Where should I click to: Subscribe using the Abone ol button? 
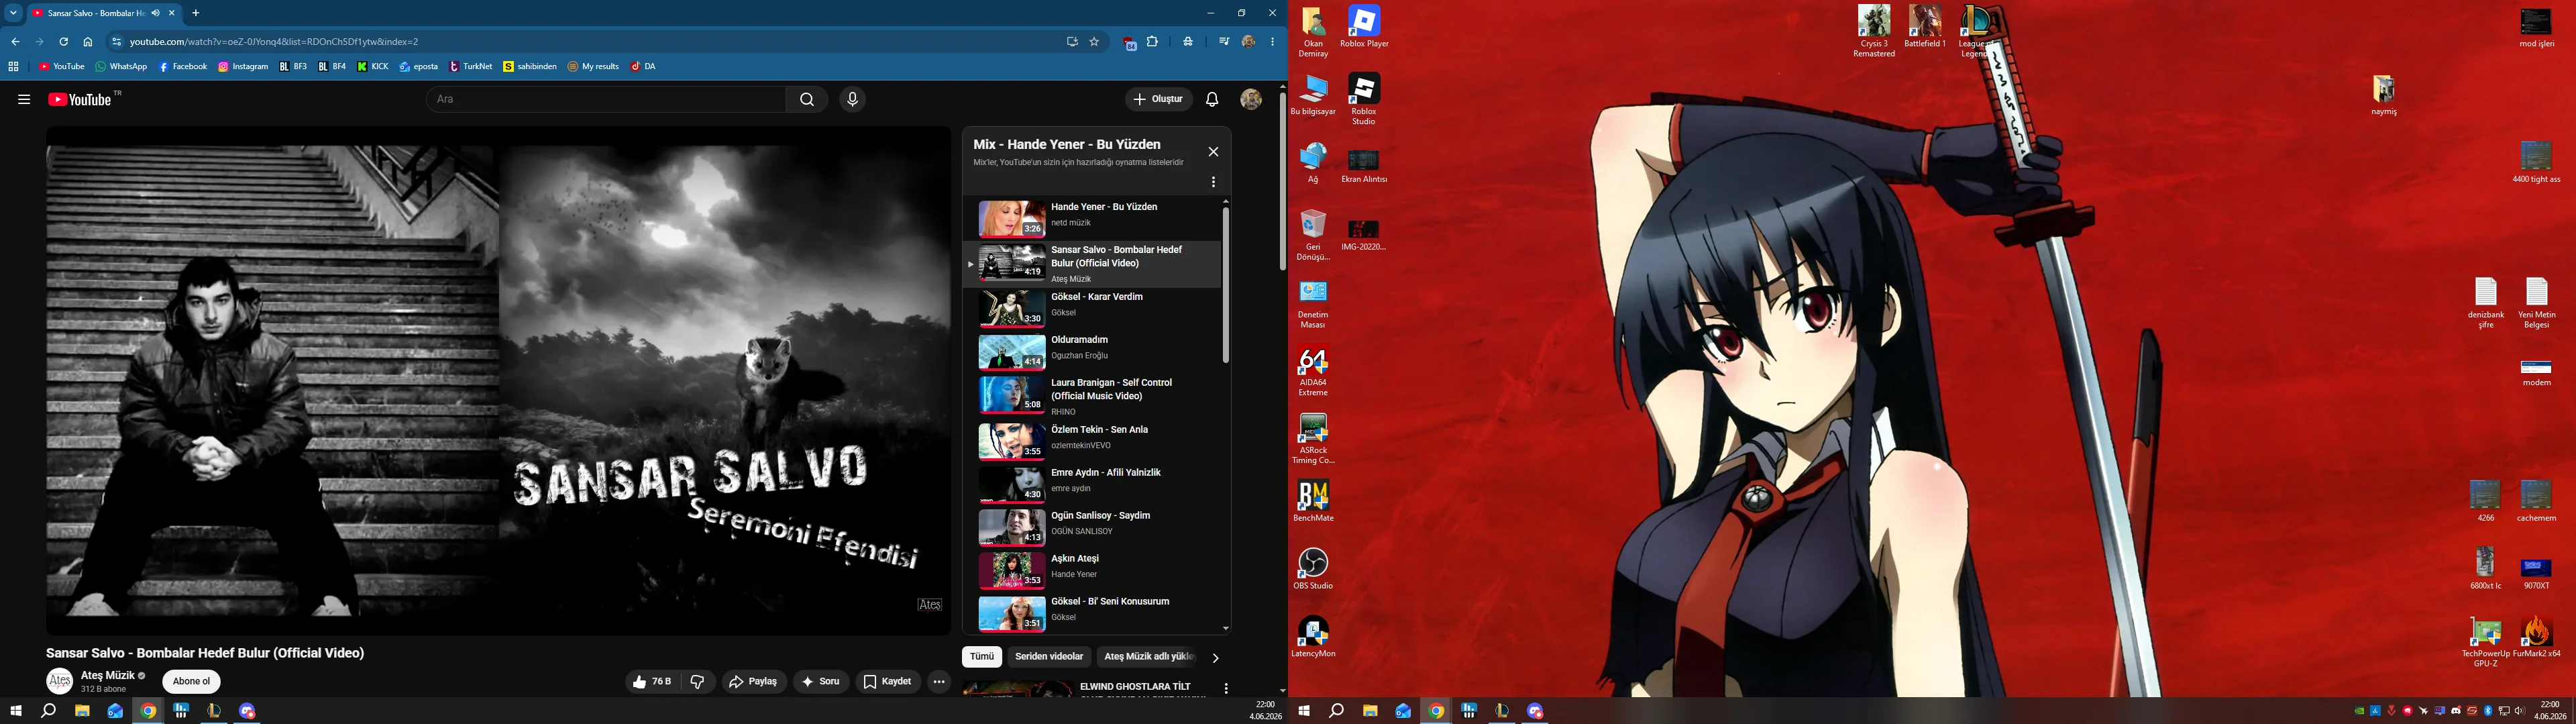click(191, 682)
